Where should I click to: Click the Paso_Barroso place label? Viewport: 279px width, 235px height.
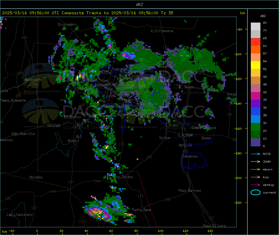[x=190, y=191]
